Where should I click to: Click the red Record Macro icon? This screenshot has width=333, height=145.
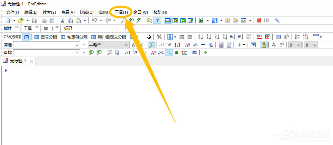[x=259, y=20]
